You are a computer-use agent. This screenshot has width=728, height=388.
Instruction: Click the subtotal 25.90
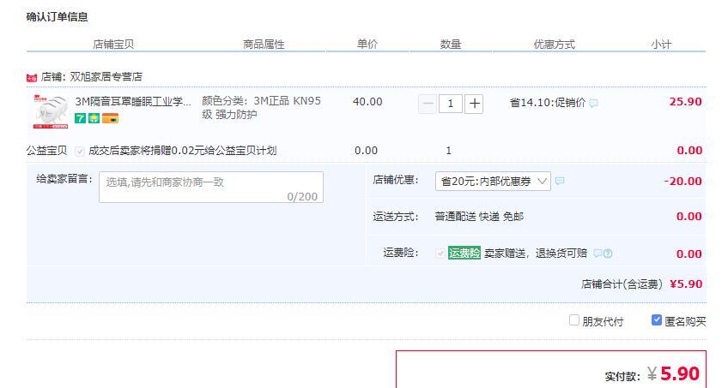(685, 102)
